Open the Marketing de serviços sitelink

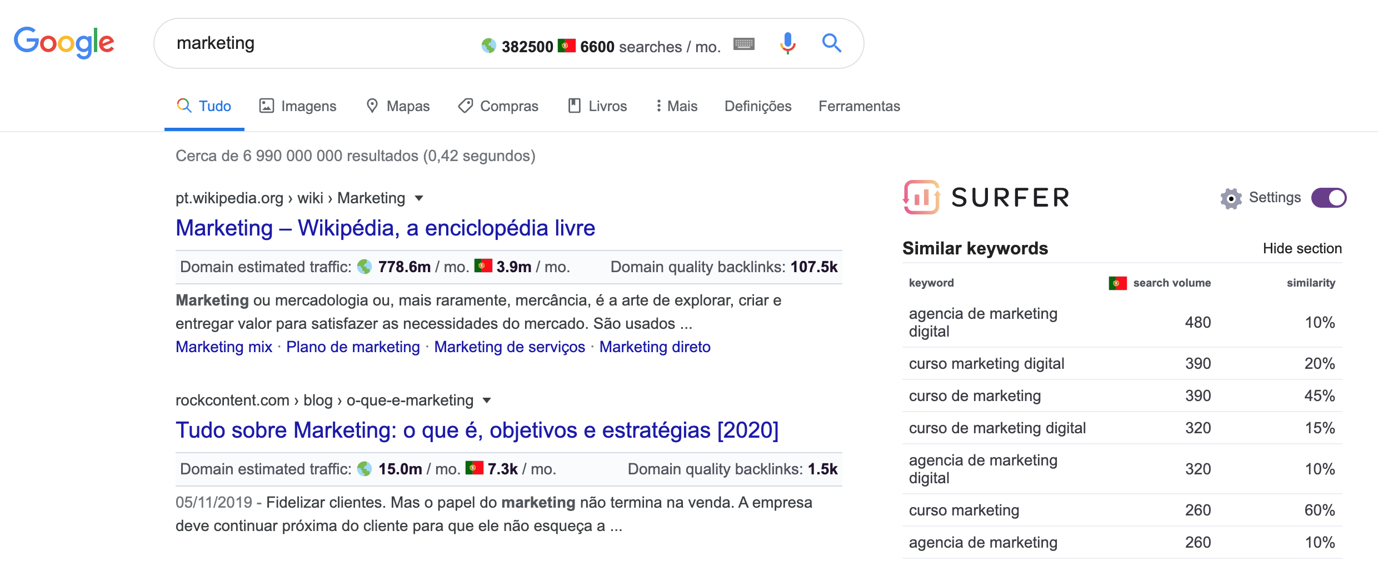510,347
